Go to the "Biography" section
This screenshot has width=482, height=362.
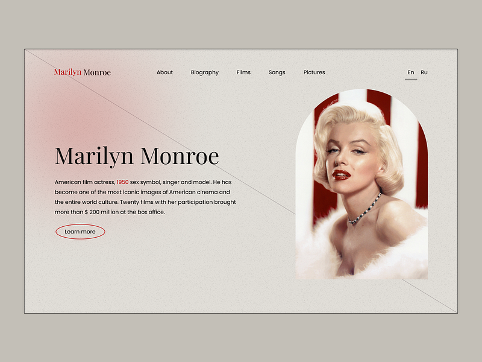tap(204, 72)
